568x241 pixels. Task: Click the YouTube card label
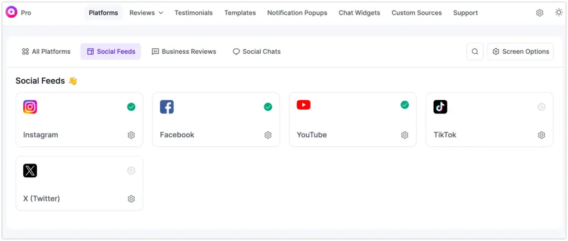[312, 135]
